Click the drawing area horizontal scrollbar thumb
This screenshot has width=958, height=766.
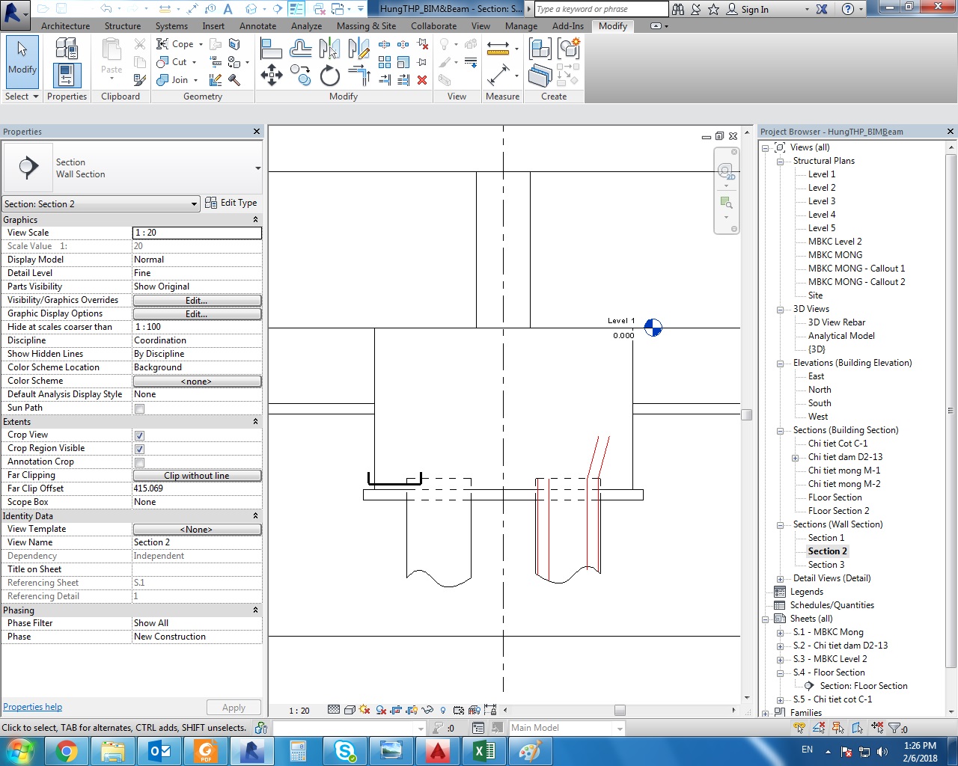point(620,711)
